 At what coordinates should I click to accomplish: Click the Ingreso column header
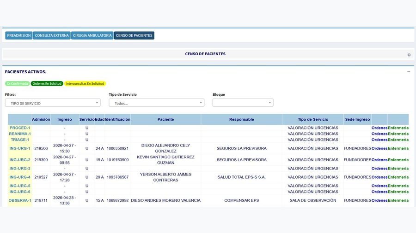pyautogui.click(x=64, y=119)
